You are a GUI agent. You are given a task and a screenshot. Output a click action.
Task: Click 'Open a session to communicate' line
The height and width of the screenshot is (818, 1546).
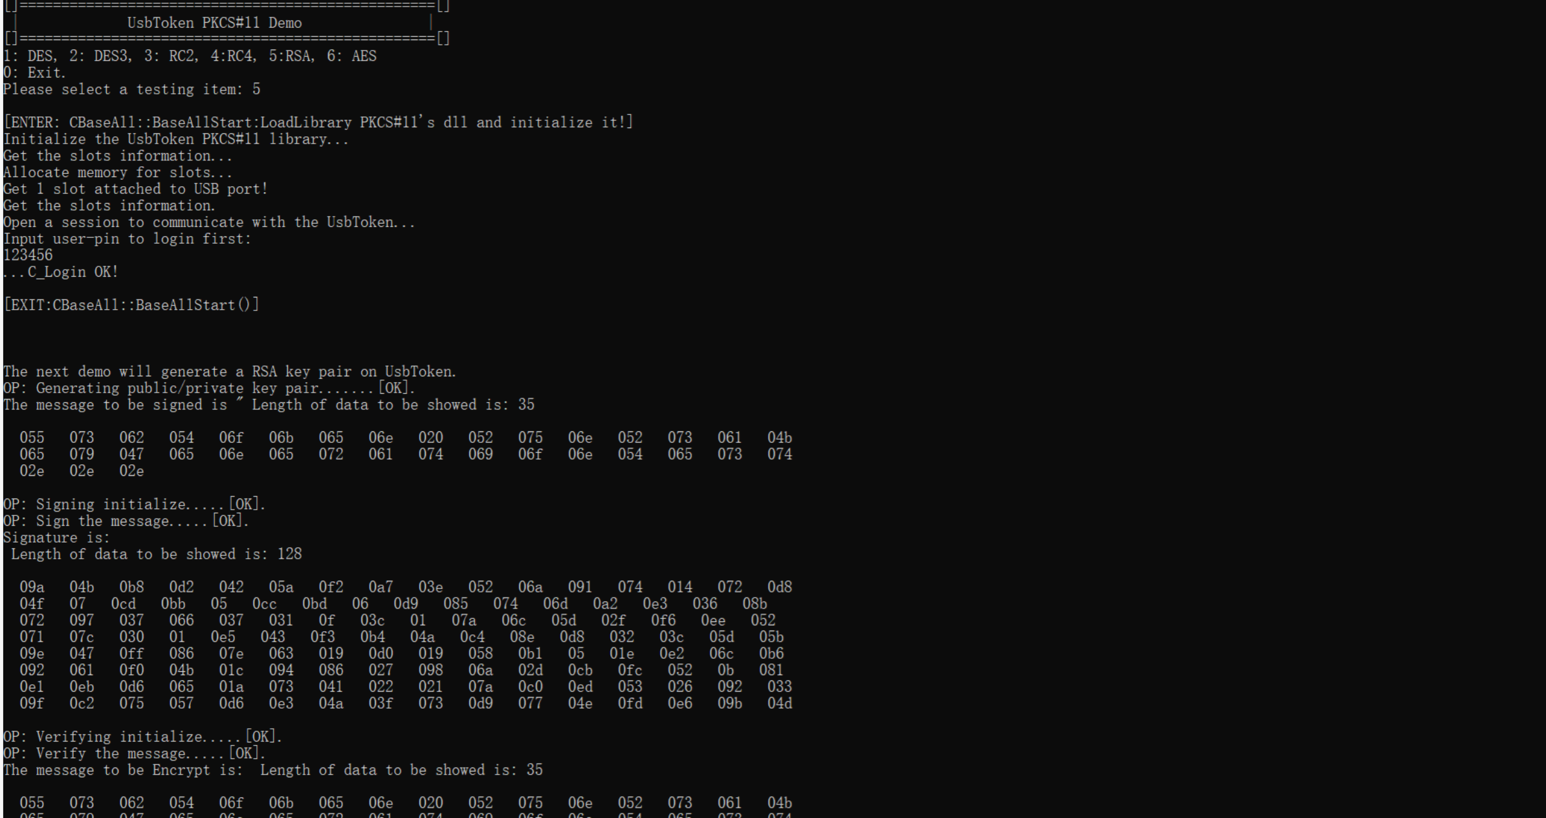click(209, 222)
